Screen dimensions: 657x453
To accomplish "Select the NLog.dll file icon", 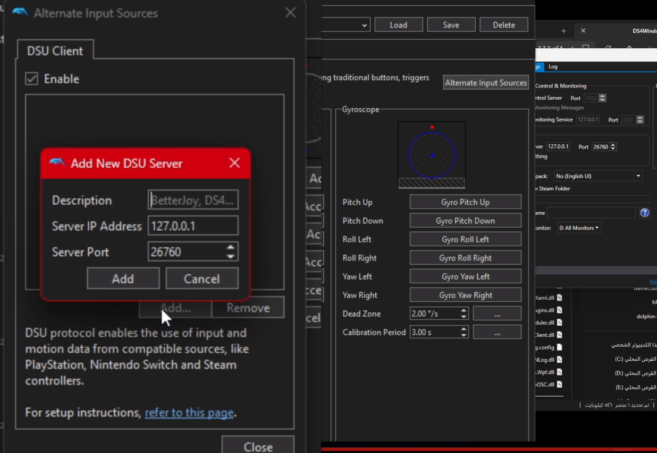I will pos(560,359).
